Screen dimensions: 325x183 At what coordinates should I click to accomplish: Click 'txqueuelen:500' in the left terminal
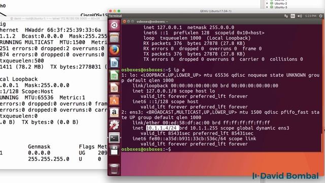[x=22, y=61]
